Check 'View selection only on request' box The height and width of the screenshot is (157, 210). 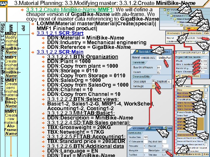pyautogui.click(x=176, y=148)
